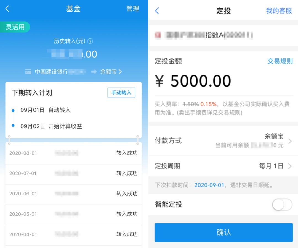298x248 pixels.
Task: Tap the info icon beside 历史转入(元)
Action: (90, 41)
